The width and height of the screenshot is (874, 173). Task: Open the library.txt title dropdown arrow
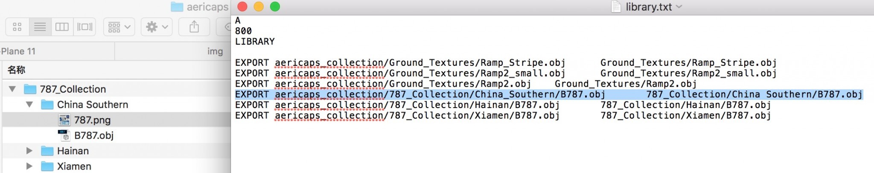click(x=679, y=7)
